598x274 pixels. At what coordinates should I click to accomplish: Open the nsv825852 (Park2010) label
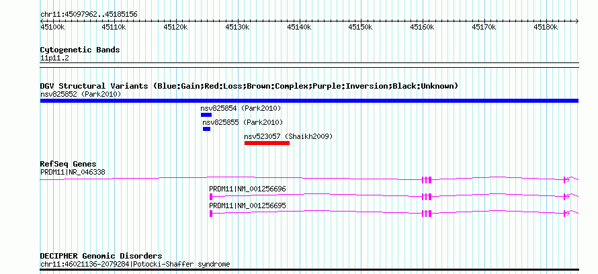(x=81, y=94)
